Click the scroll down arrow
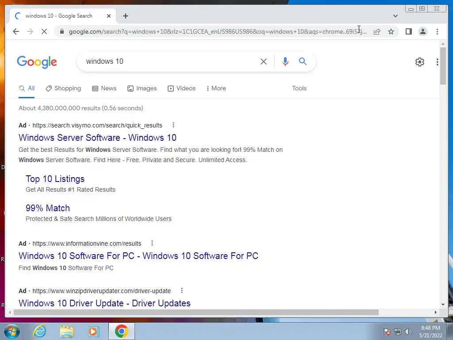This screenshot has width=453, height=340. (443, 305)
